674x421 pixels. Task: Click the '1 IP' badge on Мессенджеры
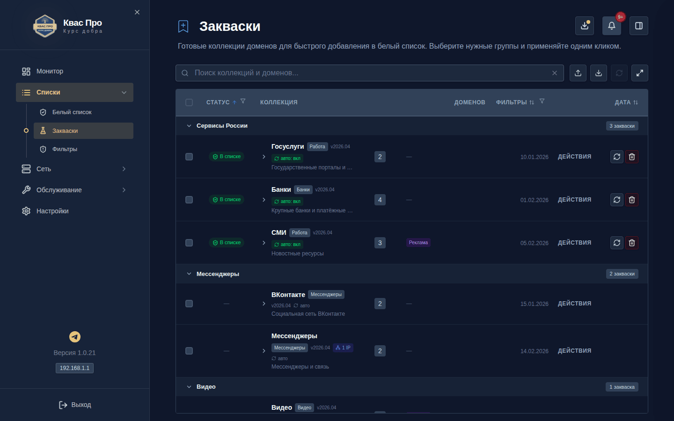pyautogui.click(x=343, y=348)
